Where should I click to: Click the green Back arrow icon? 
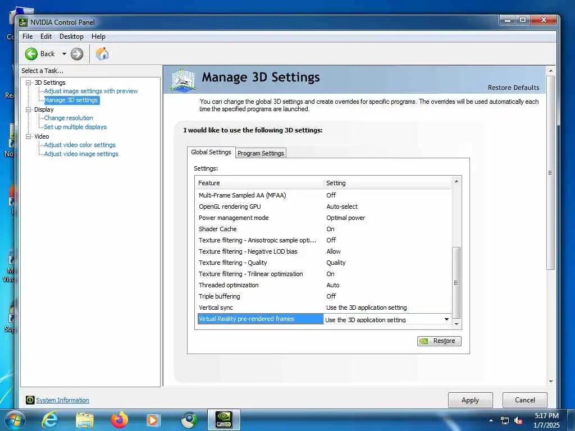pos(31,54)
